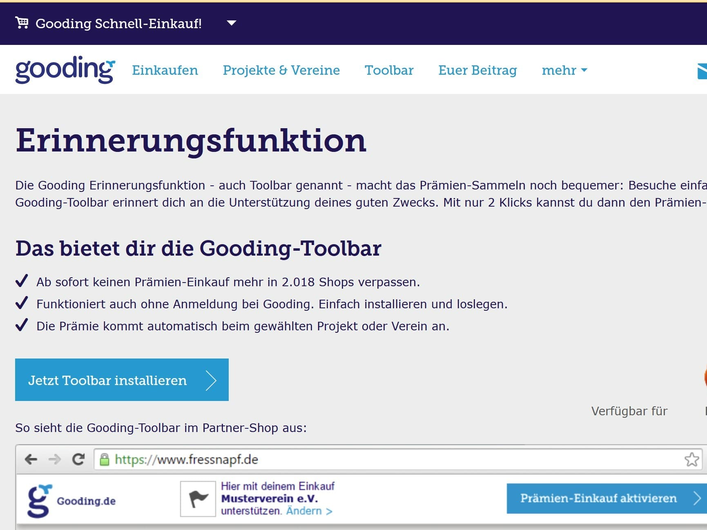Click the back arrow in mock browser
The image size is (707, 530).
pyautogui.click(x=31, y=459)
